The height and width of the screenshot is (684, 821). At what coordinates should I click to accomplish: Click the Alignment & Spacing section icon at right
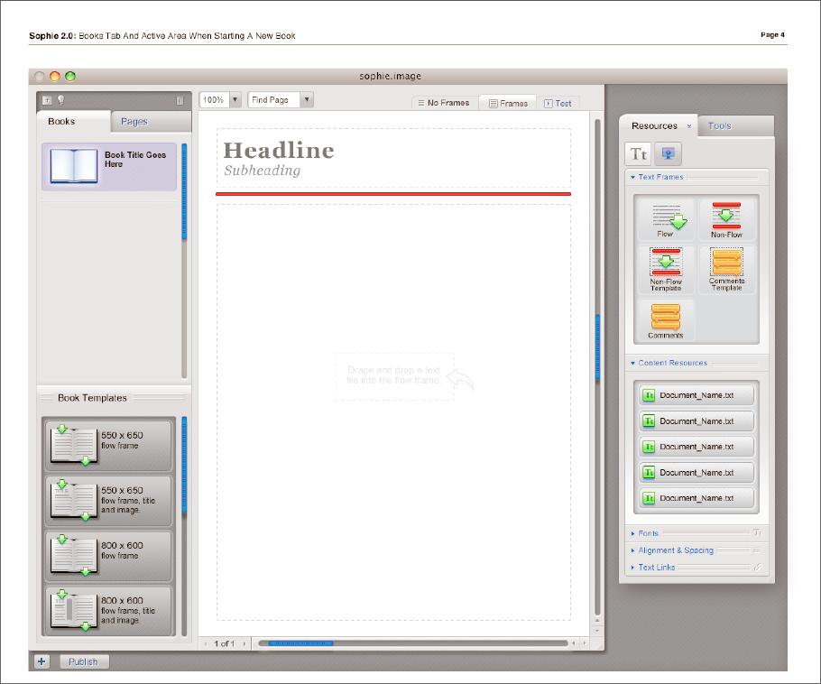coord(757,550)
